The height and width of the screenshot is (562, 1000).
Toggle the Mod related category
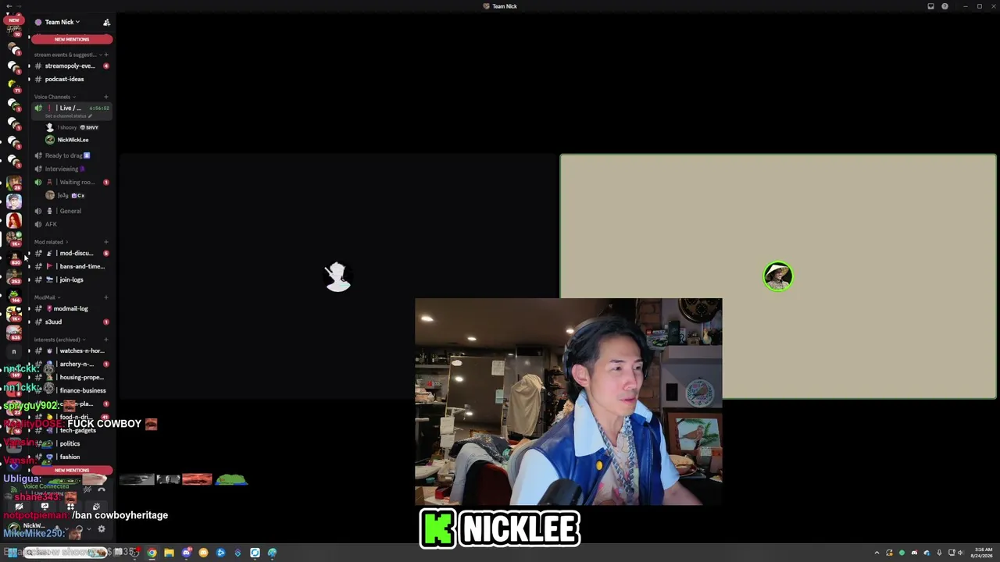click(51, 242)
